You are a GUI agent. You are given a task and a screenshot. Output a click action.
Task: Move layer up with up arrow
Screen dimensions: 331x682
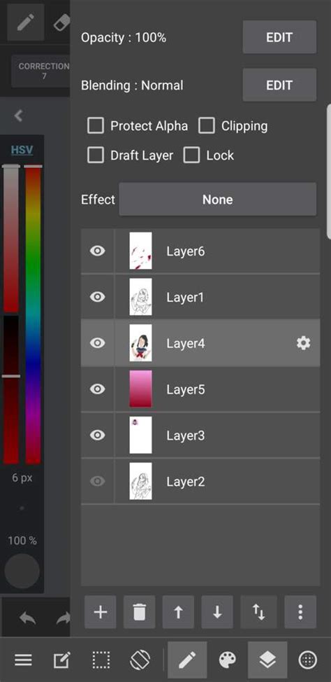click(178, 612)
